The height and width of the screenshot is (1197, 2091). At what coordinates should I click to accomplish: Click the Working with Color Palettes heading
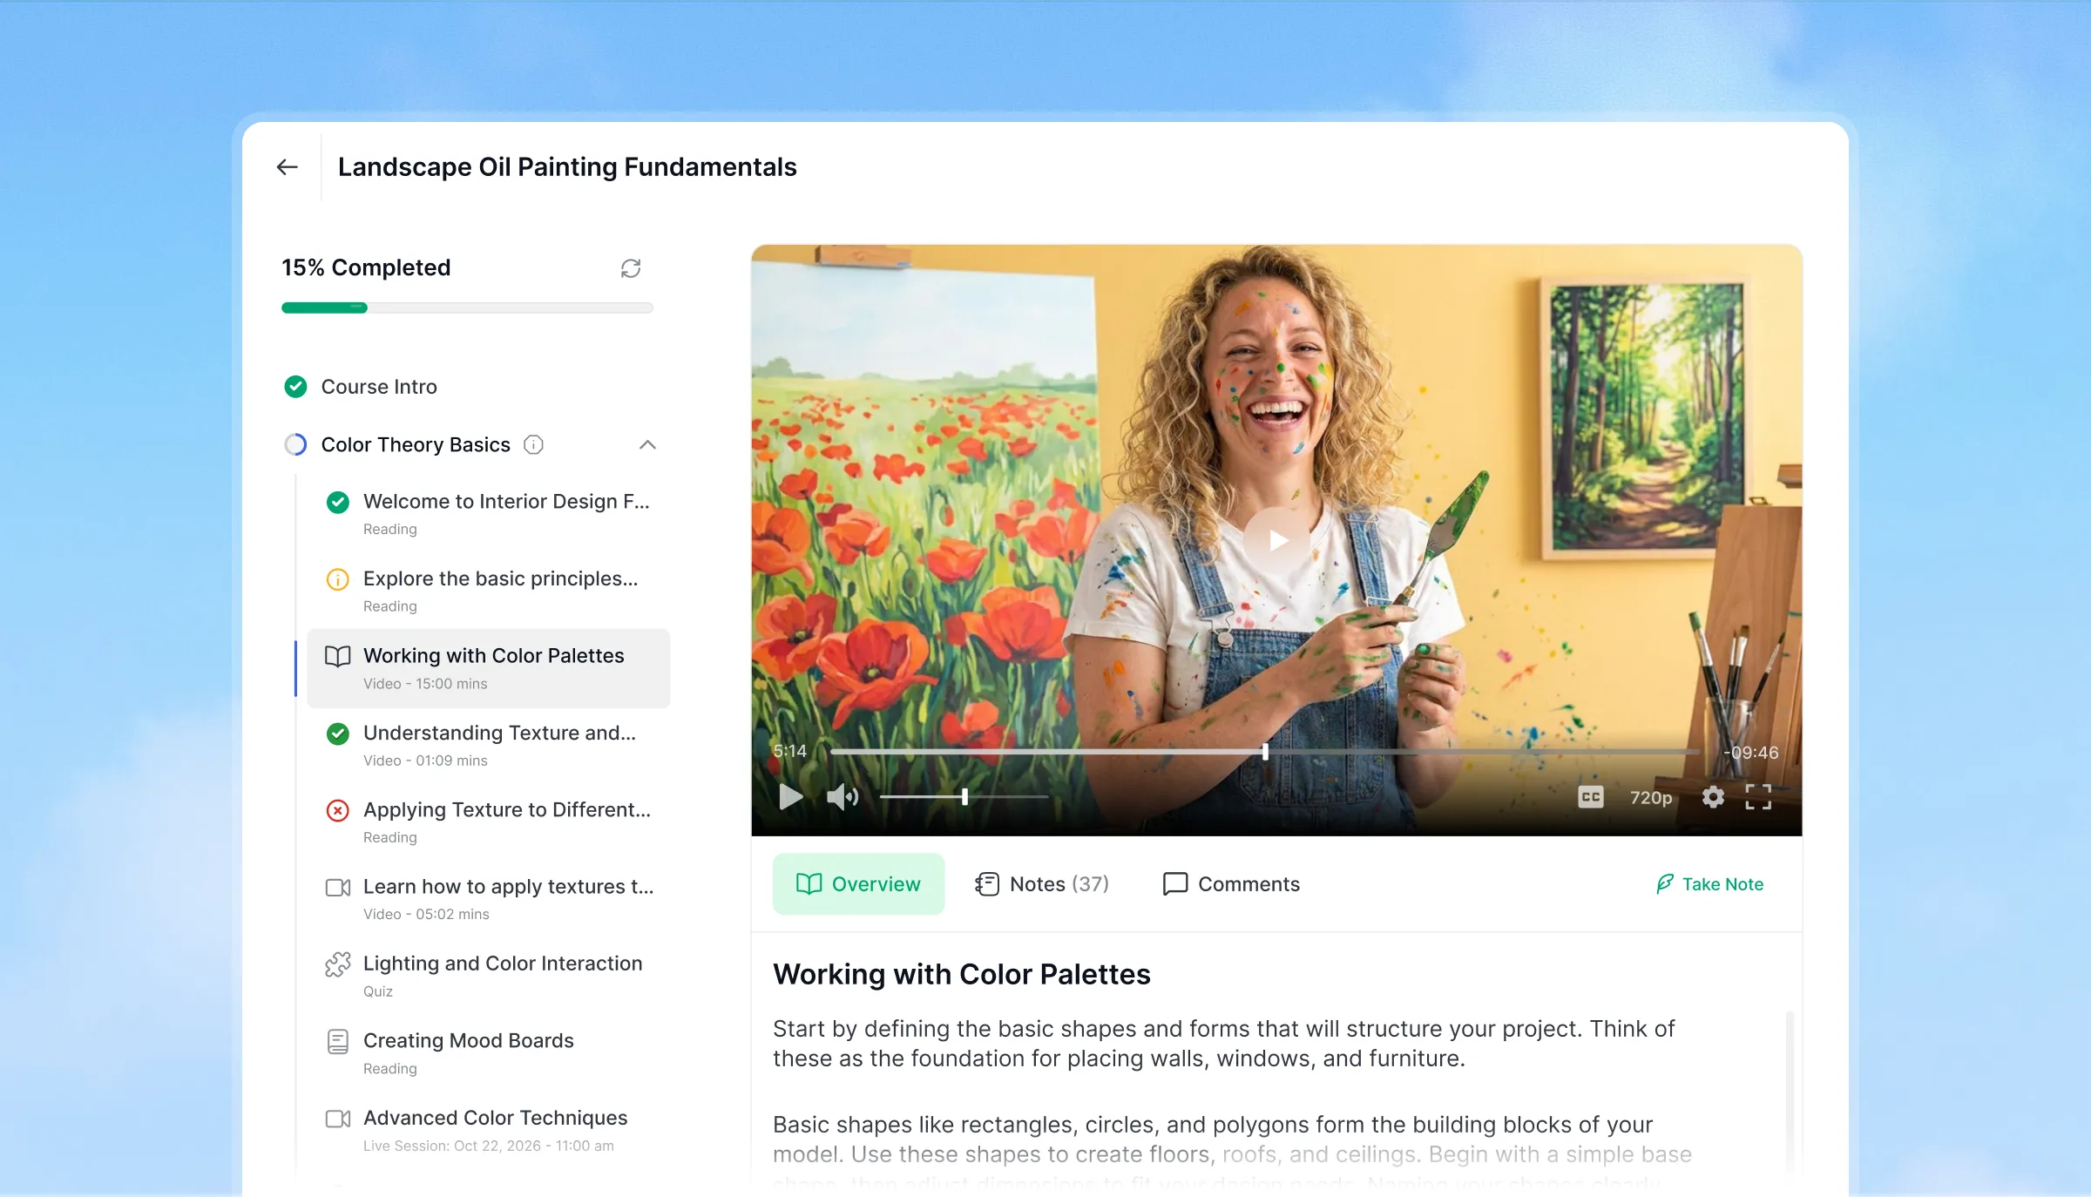962,974
